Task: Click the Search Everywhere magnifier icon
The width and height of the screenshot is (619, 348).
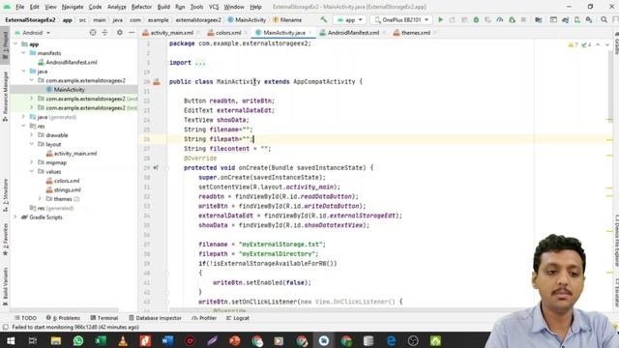Action: point(604,19)
